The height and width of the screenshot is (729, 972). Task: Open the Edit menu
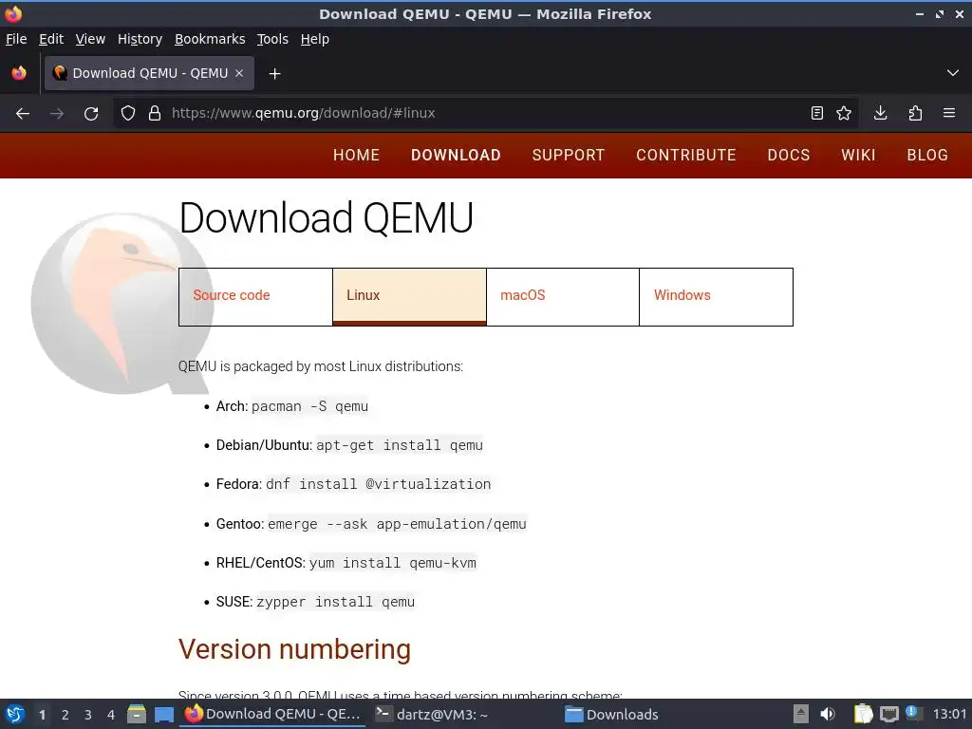click(x=51, y=39)
